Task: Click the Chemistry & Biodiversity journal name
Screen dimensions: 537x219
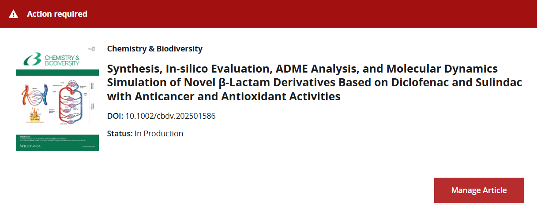Action: tap(155, 49)
